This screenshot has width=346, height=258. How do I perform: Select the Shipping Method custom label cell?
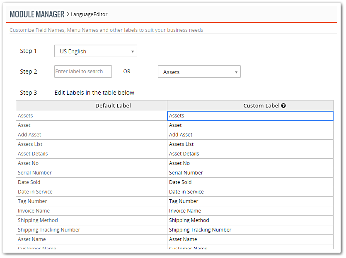point(250,220)
